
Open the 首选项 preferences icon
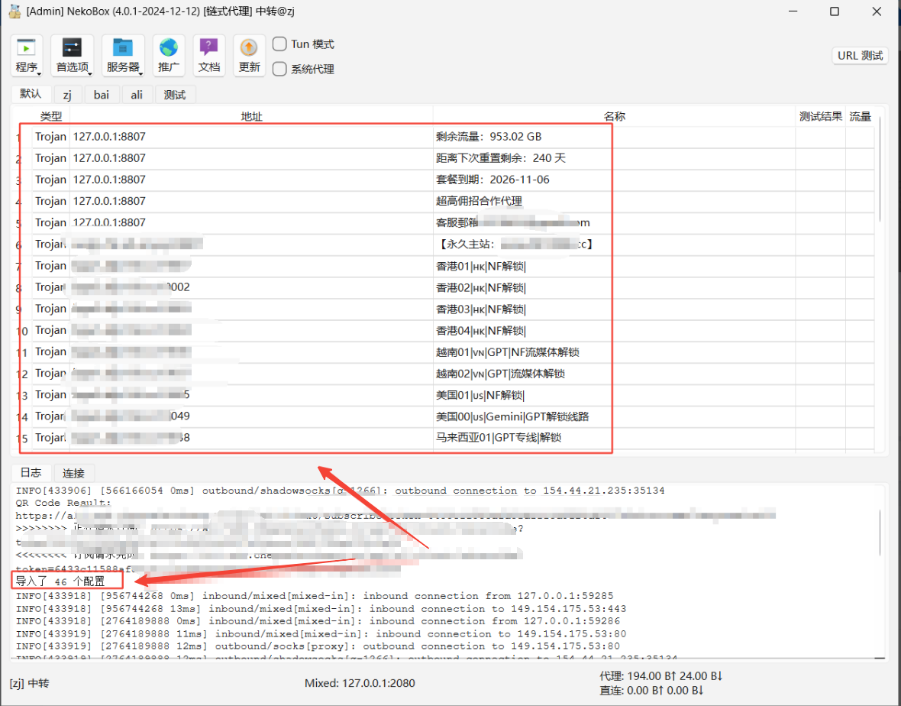(72, 48)
